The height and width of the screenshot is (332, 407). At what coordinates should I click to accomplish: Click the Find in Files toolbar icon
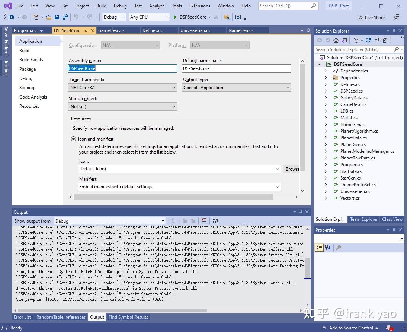227,17
